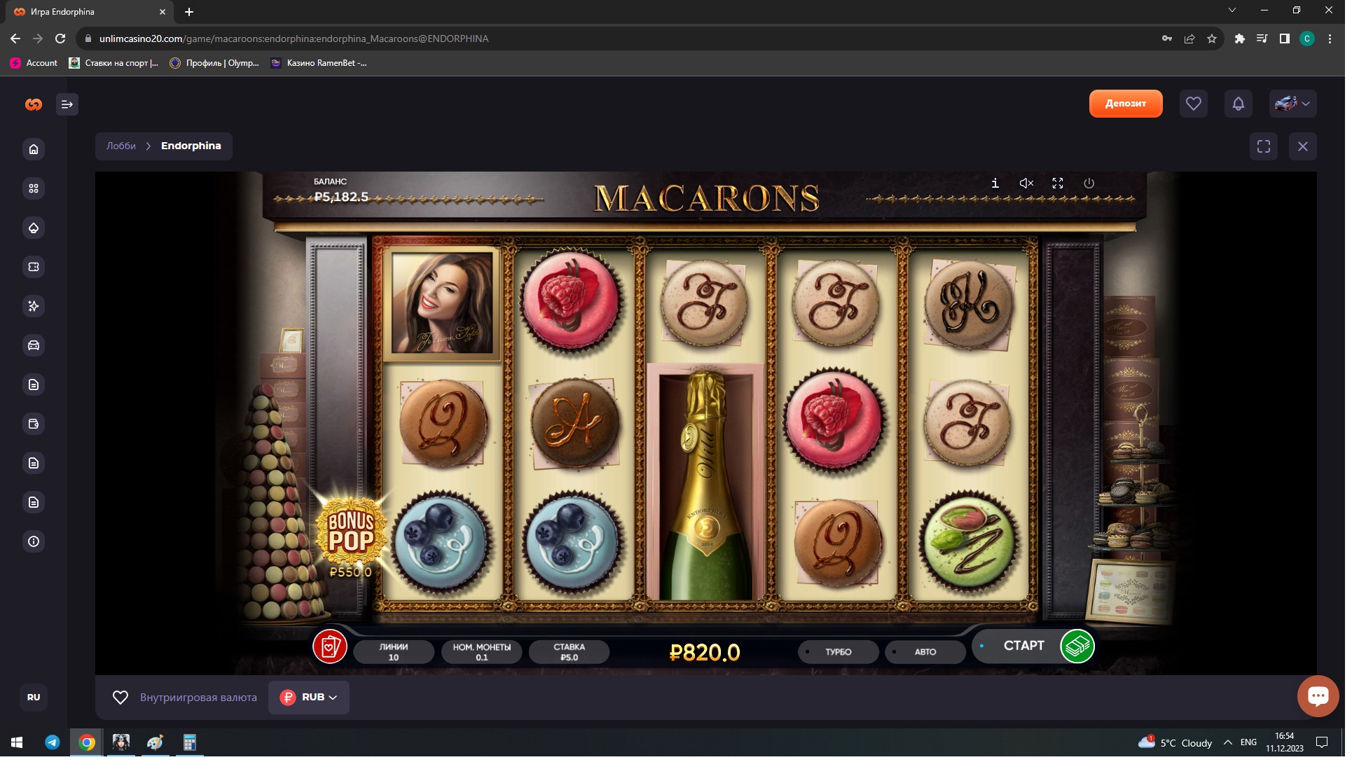Click the red gamble cards icon
This screenshot has width=1359, height=769.
[330, 646]
